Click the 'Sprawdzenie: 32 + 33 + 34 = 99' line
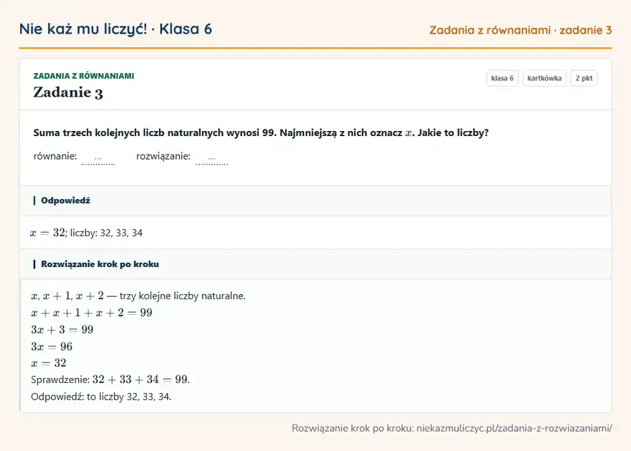 (x=110, y=379)
